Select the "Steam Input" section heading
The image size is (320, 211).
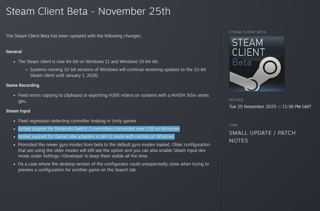[18, 111]
